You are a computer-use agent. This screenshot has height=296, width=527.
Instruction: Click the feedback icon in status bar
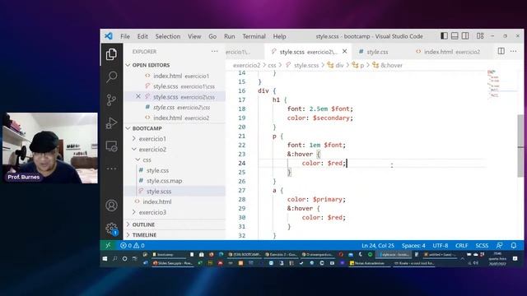[x=500, y=245]
